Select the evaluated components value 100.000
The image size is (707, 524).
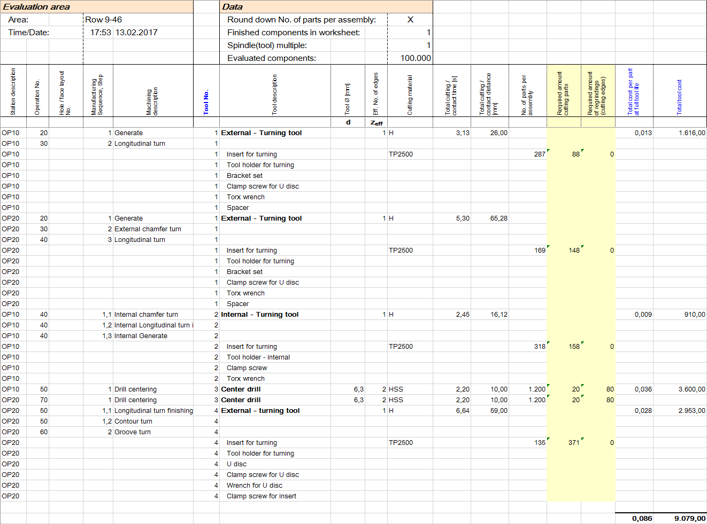(415, 58)
